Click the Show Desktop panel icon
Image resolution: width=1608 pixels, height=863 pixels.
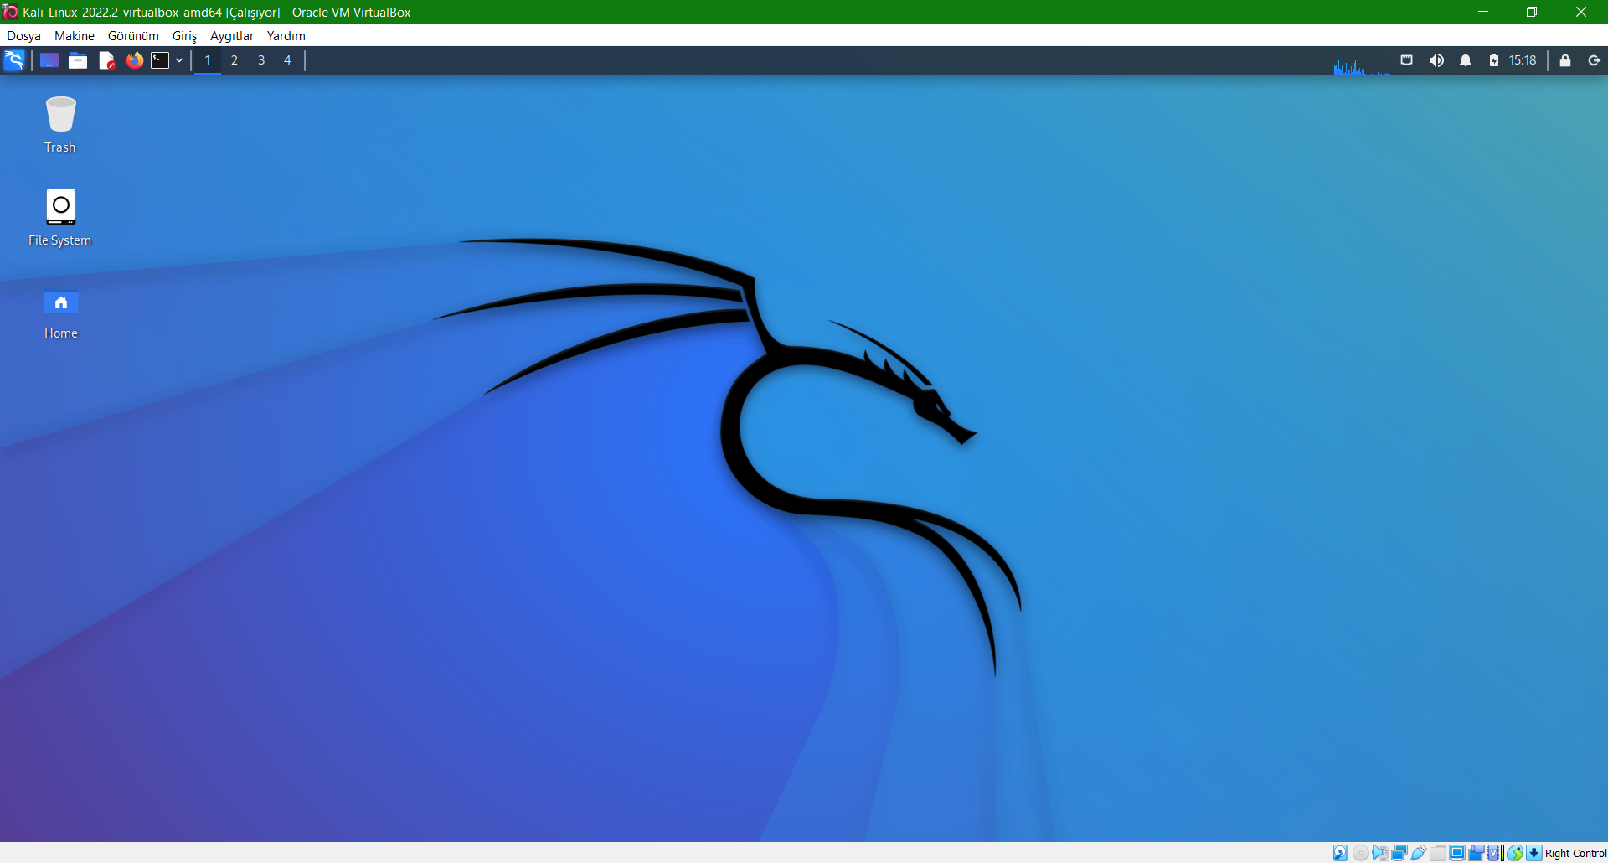point(49,60)
